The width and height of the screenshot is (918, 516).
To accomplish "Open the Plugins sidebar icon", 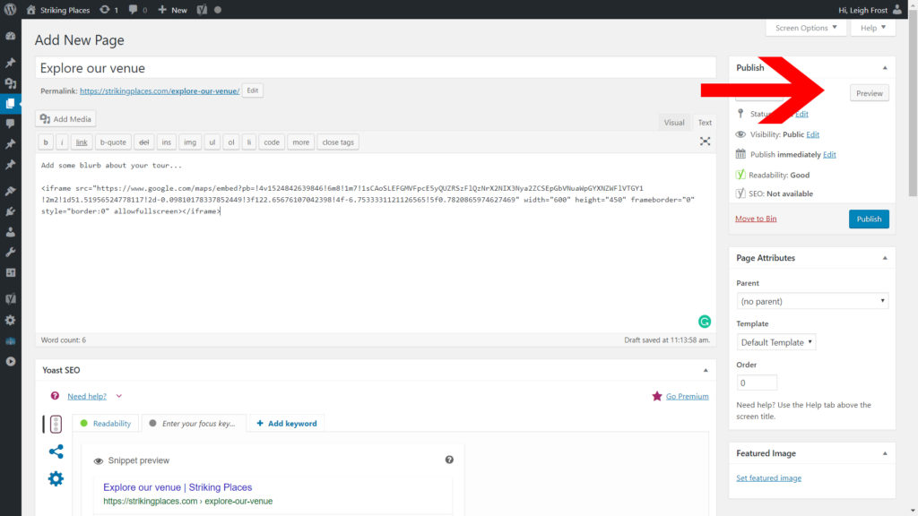I will click(x=11, y=211).
